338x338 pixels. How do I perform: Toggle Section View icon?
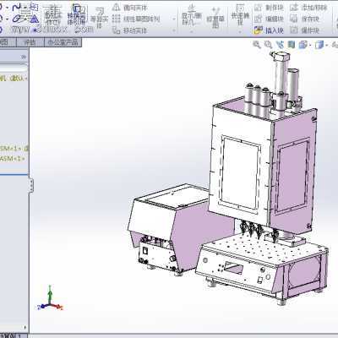(x=292, y=45)
